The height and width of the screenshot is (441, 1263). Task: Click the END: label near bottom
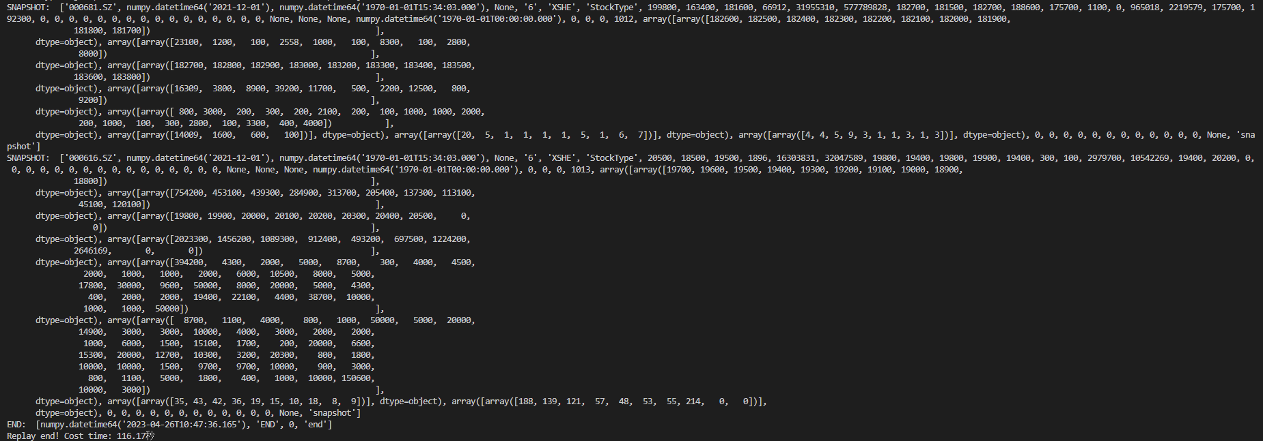[16, 425]
